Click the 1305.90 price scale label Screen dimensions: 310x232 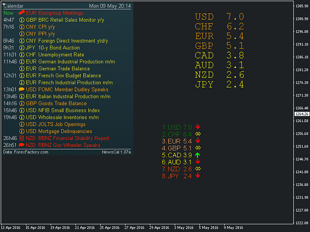(302, 6)
